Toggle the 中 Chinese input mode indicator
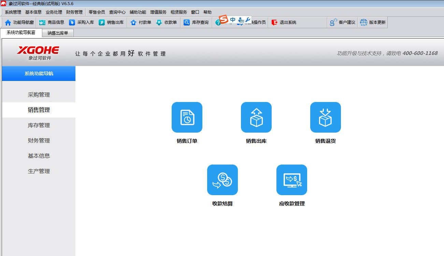Image resolution: width=444 pixels, height=256 pixels. (x=233, y=20)
